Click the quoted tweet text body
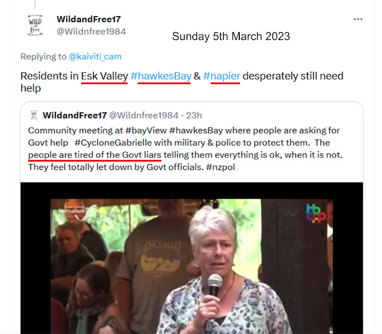The image size is (382, 334). click(x=185, y=149)
